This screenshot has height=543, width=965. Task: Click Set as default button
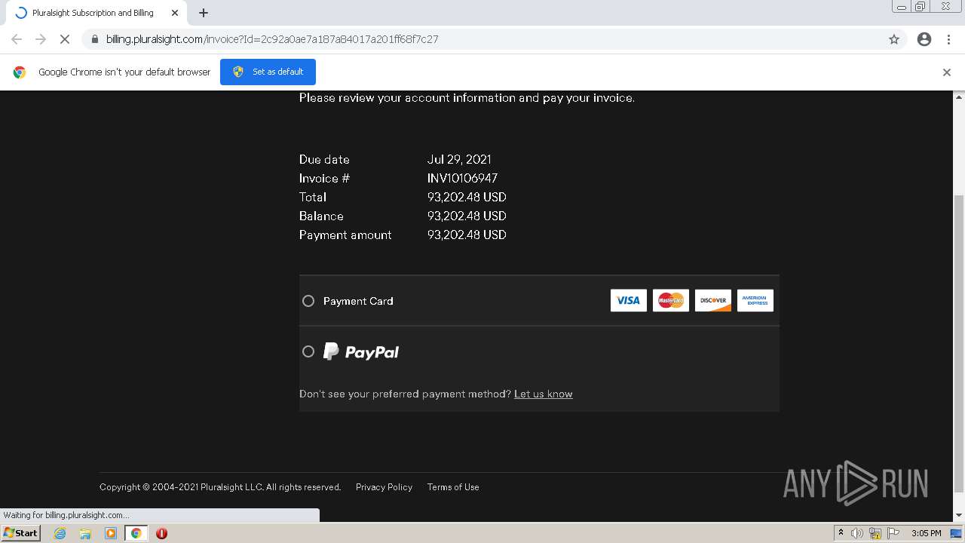point(268,72)
